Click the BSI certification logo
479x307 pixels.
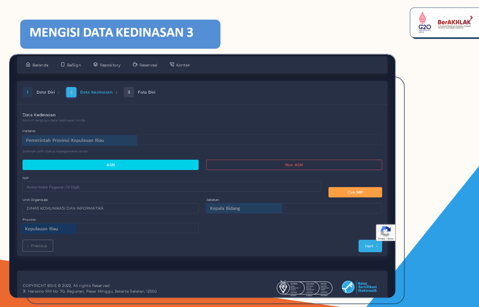[304, 288]
